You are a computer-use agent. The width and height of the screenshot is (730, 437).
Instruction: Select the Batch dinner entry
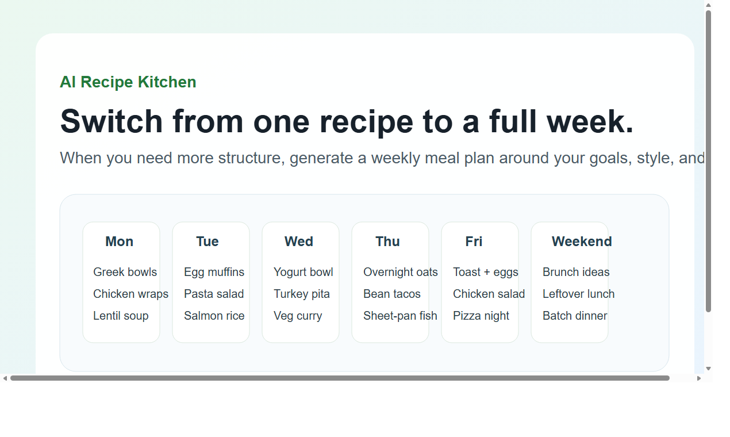tap(575, 316)
